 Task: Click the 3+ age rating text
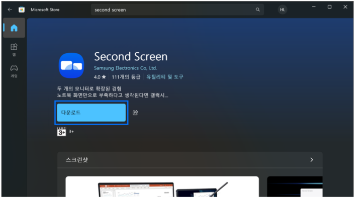pos(71,132)
